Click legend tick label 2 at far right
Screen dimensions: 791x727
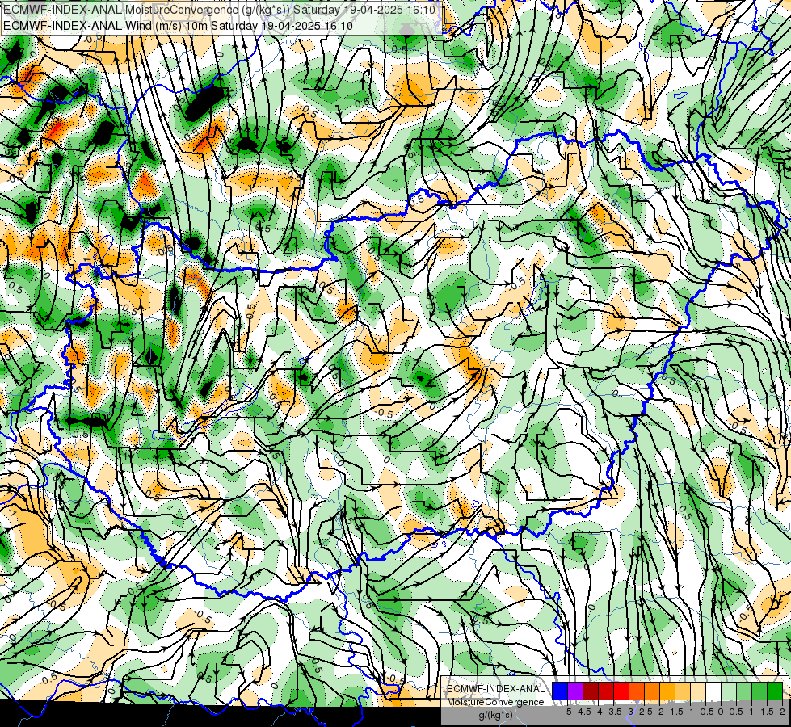pos(782,712)
